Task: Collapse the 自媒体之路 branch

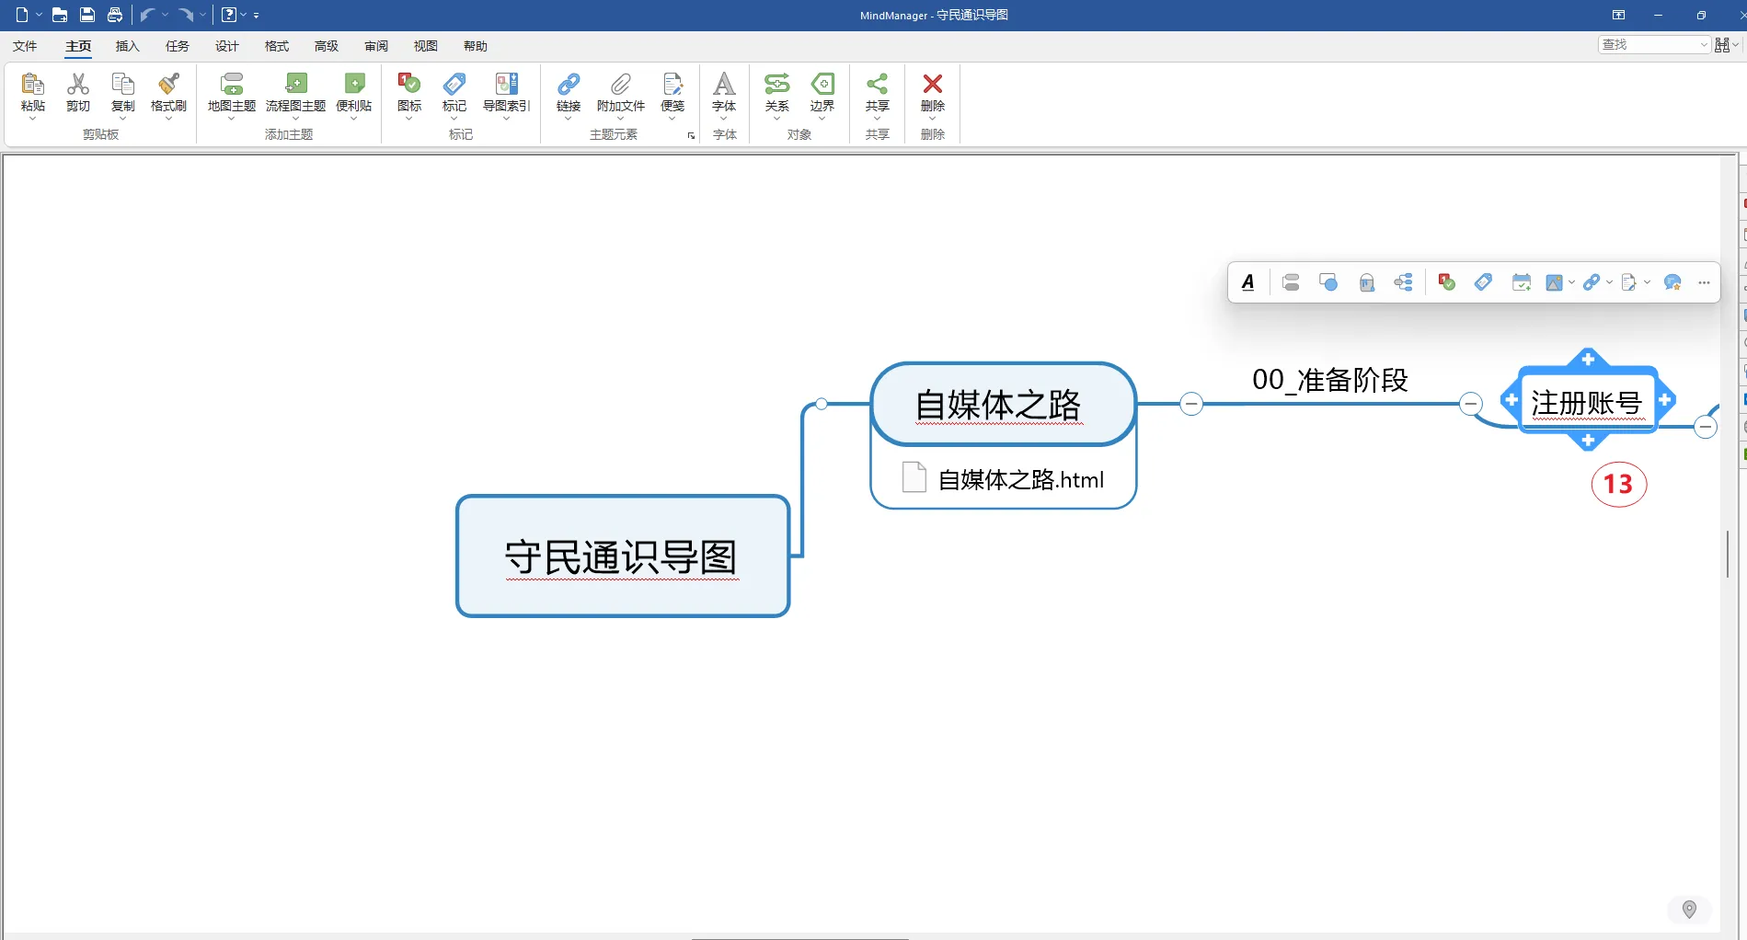Action: [1191, 404]
